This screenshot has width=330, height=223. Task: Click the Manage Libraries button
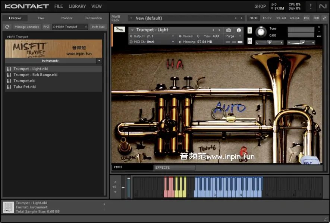pyautogui.click(x=27, y=27)
